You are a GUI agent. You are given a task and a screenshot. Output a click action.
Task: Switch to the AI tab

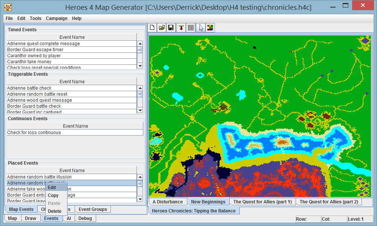(x=69, y=218)
